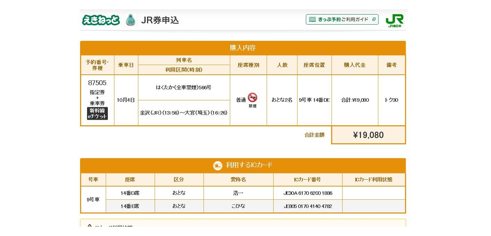Click the passenger count おとな2名

282,100
